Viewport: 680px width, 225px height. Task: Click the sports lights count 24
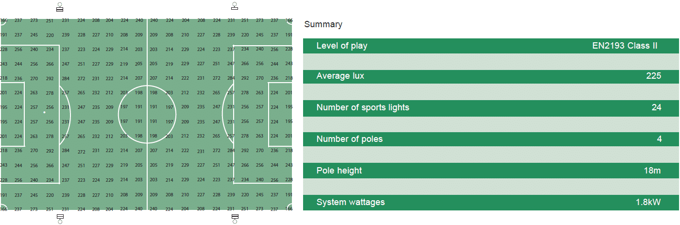coord(656,108)
